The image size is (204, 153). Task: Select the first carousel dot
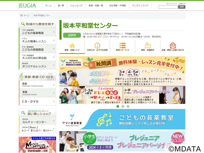[118, 106]
